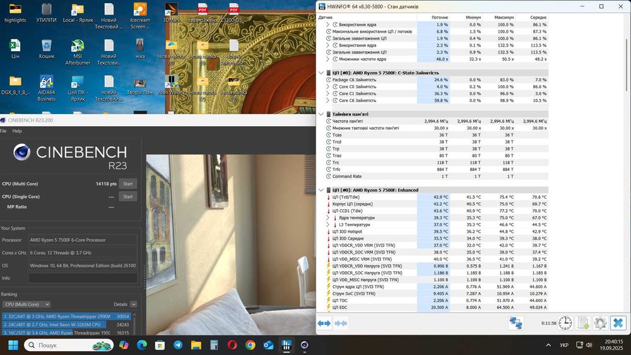Image resolution: width=631 pixels, height=355 pixels.
Task: Select the ЦП (Tctl/Tdie) temperature row
Action: [437, 197]
